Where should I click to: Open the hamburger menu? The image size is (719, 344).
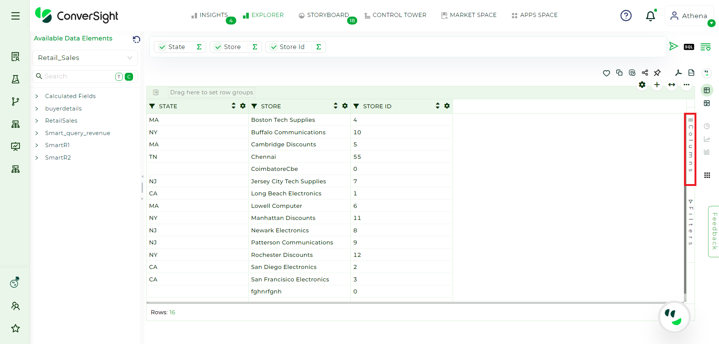click(x=15, y=16)
